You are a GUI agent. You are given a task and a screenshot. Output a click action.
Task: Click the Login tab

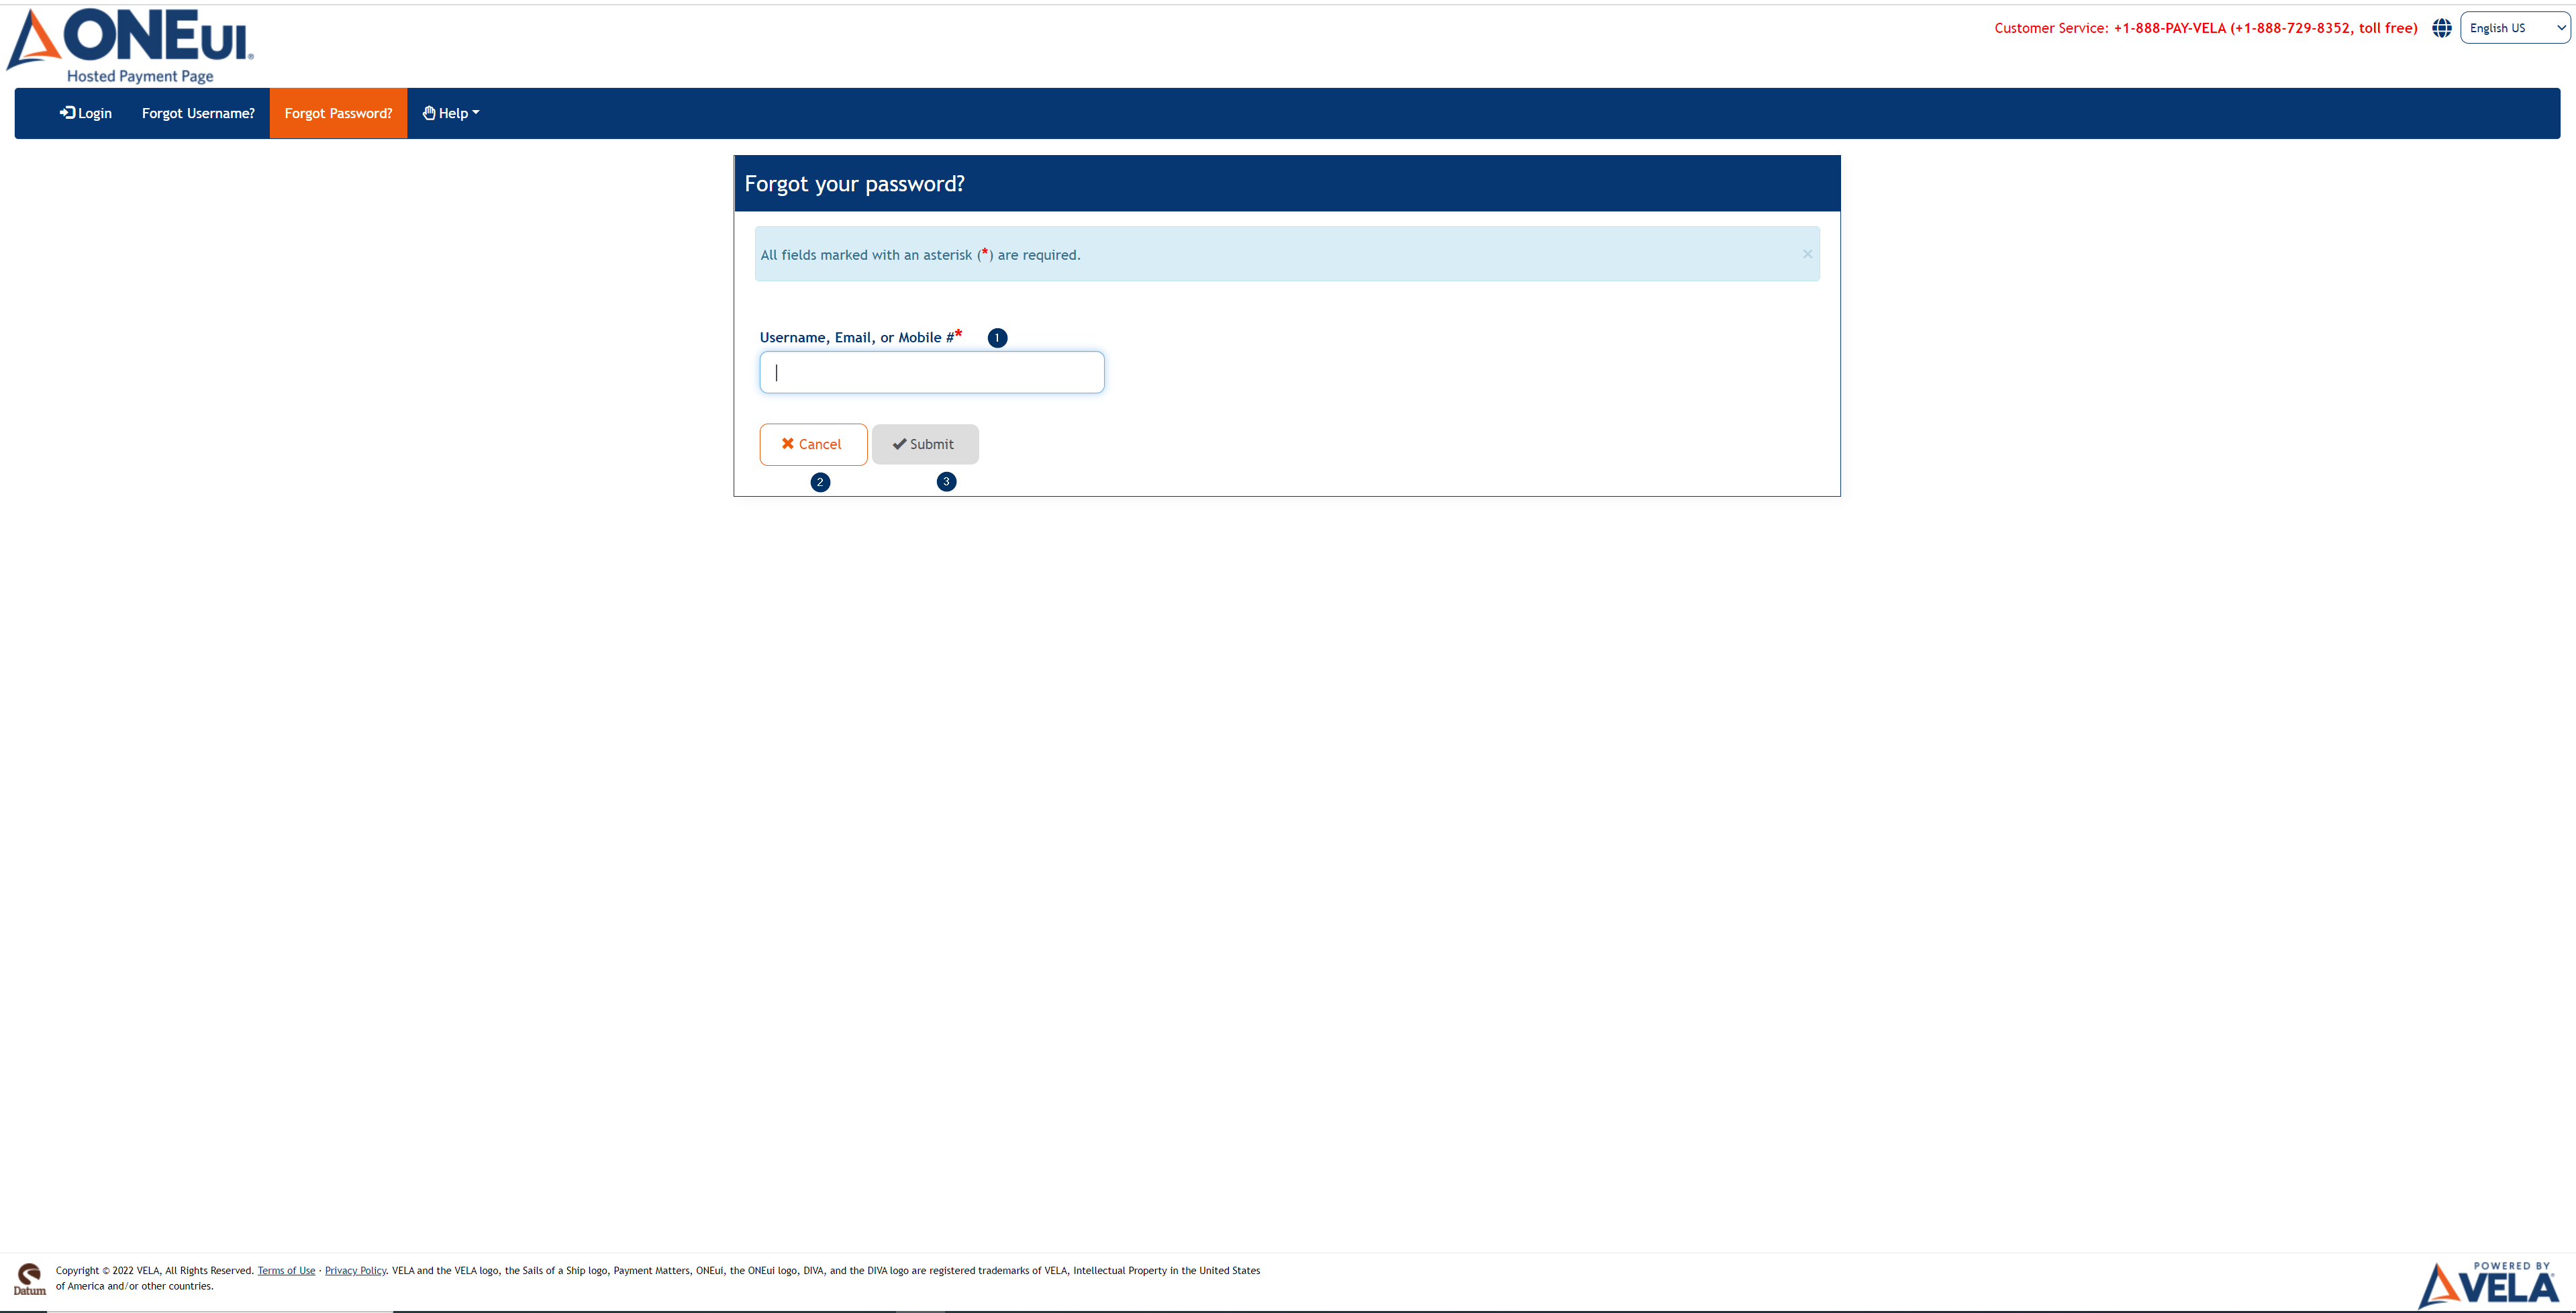[84, 112]
